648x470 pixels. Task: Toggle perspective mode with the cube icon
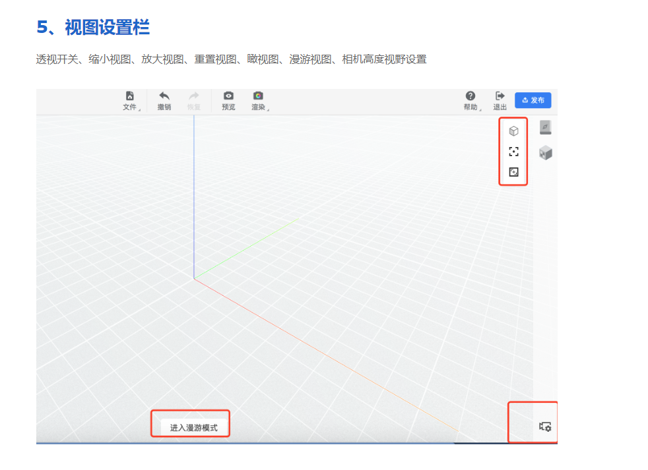514,130
